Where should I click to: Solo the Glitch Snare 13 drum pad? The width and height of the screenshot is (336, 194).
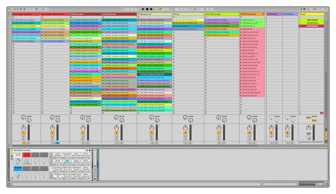pos(88,178)
